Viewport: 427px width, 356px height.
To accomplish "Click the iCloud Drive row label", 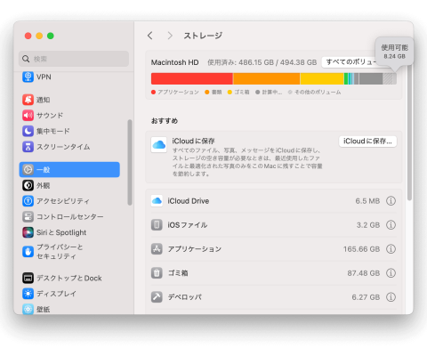I will pyautogui.click(x=189, y=201).
